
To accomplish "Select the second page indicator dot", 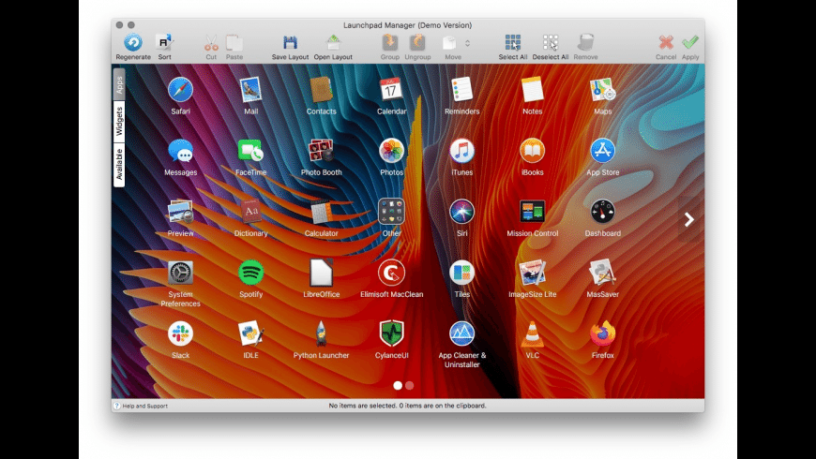I will tap(410, 385).
